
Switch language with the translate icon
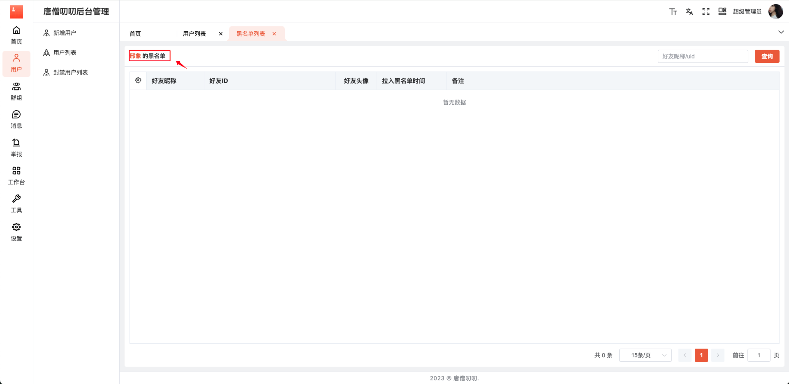point(689,12)
